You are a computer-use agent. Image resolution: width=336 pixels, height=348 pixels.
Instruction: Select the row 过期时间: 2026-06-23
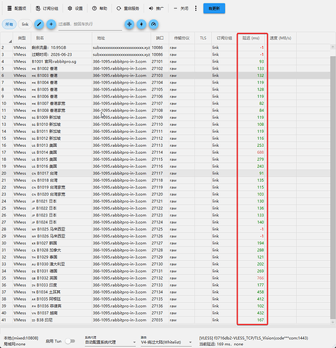[x=165, y=54]
